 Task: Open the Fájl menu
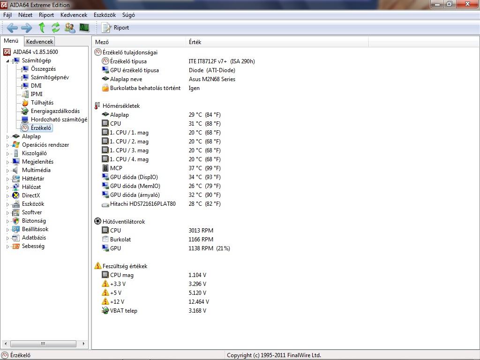[x=7, y=15]
